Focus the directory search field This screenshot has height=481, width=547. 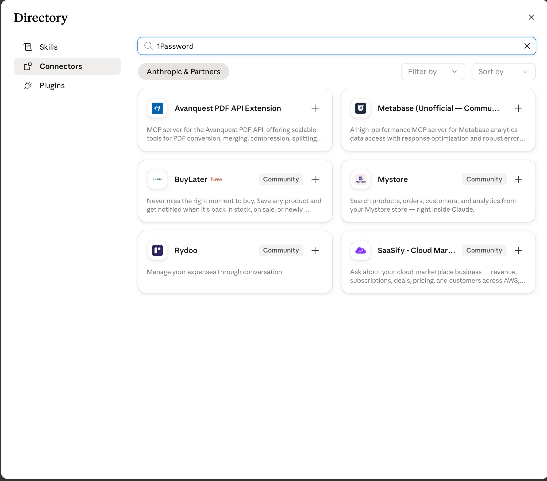click(x=337, y=46)
